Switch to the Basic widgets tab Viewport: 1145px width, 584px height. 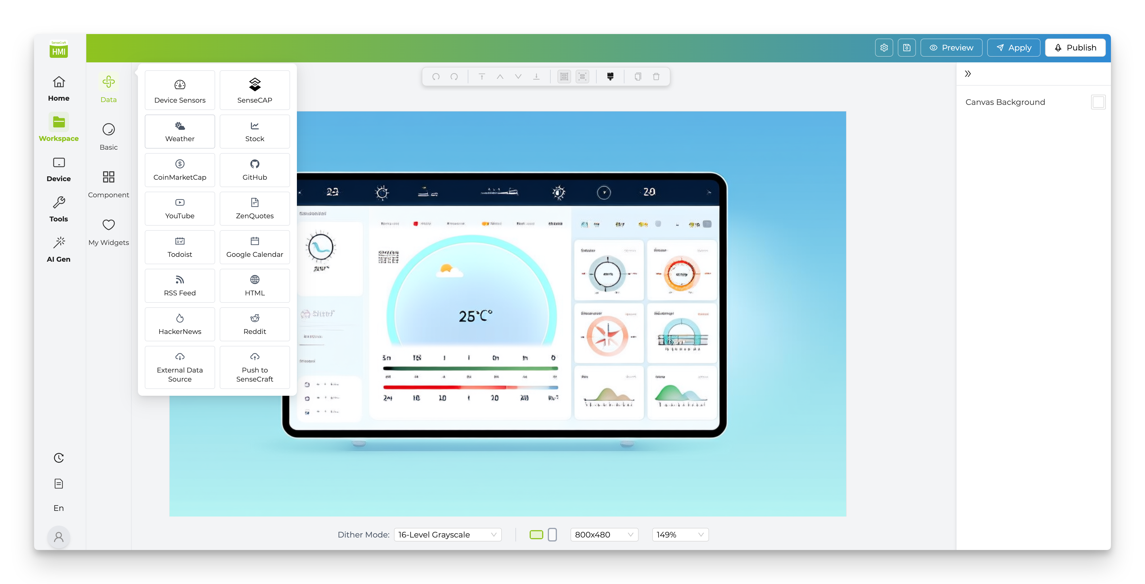pos(108,136)
